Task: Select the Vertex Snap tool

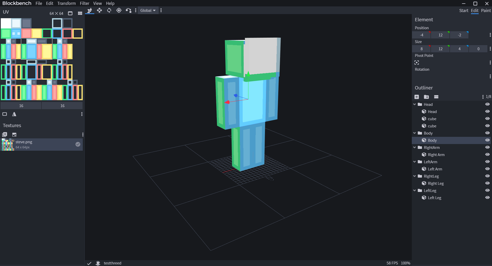Action: [128, 10]
